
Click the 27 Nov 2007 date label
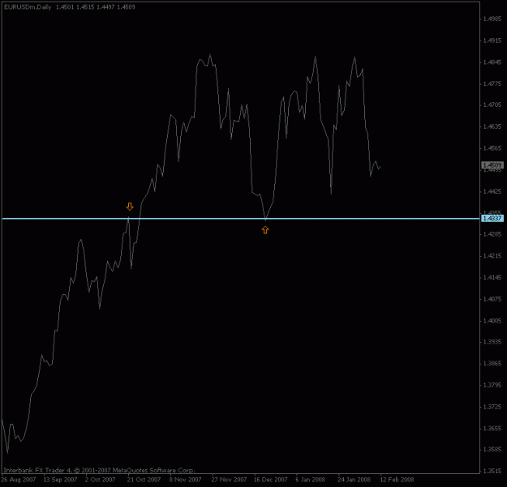229,480
